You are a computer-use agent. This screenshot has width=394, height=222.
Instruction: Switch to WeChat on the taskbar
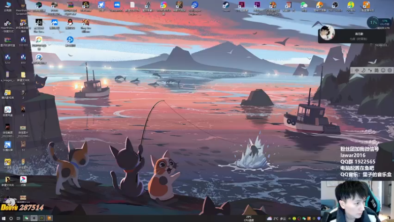[x=26, y=218]
